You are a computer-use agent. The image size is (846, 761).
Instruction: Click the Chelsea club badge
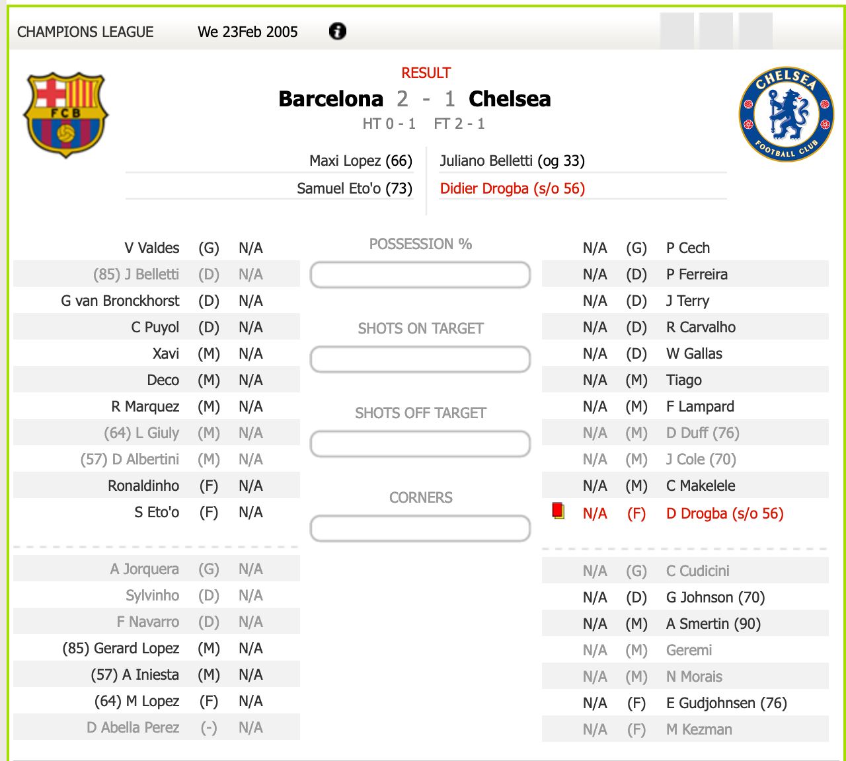(x=787, y=114)
